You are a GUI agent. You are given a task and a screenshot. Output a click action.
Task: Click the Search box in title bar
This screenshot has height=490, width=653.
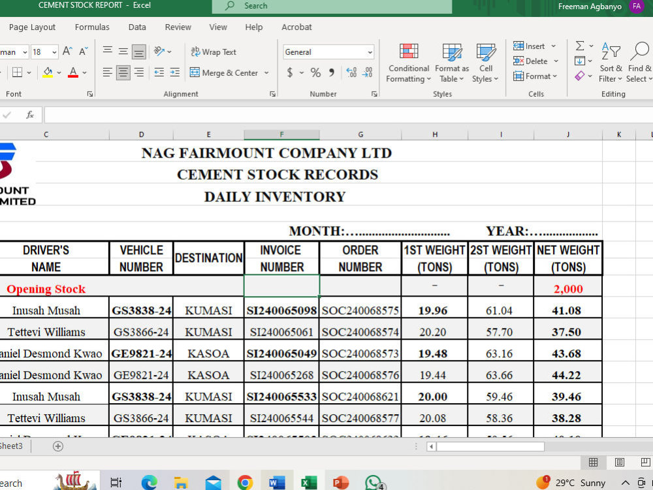point(332,6)
